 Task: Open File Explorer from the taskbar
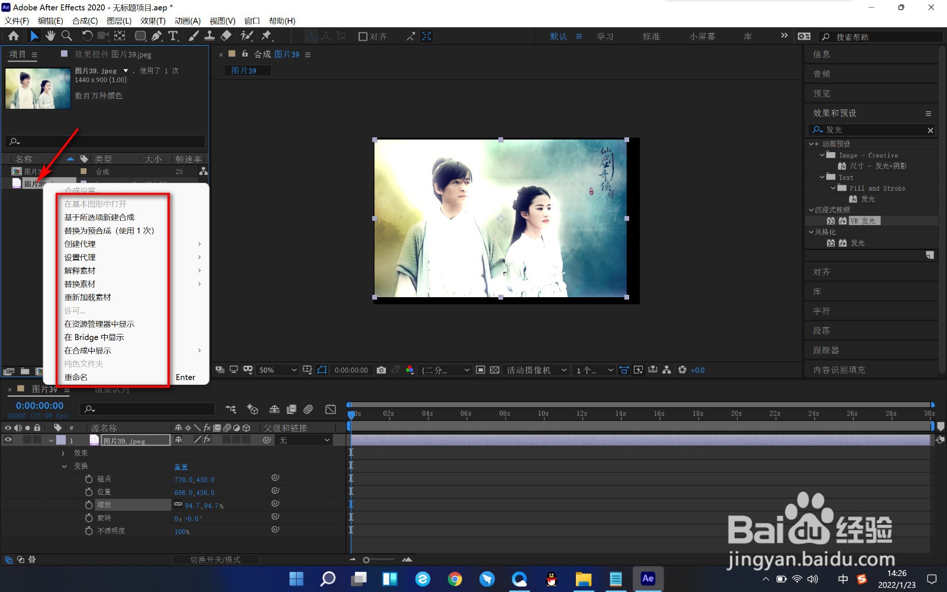click(584, 579)
